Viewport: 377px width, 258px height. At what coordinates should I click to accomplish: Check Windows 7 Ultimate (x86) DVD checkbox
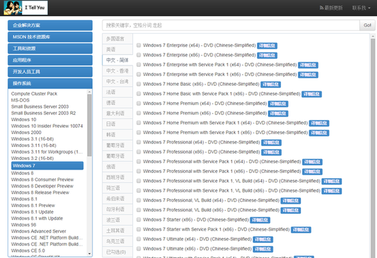[138, 248]
